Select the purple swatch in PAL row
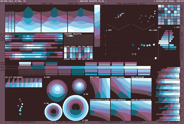Screen dimensions: 184x124 coord(65,67)
